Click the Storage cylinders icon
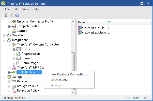 [9, 77]
